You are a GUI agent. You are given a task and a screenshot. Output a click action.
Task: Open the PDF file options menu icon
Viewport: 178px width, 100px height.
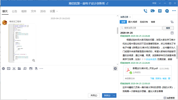pyautogui.click(x=169, y=78)
